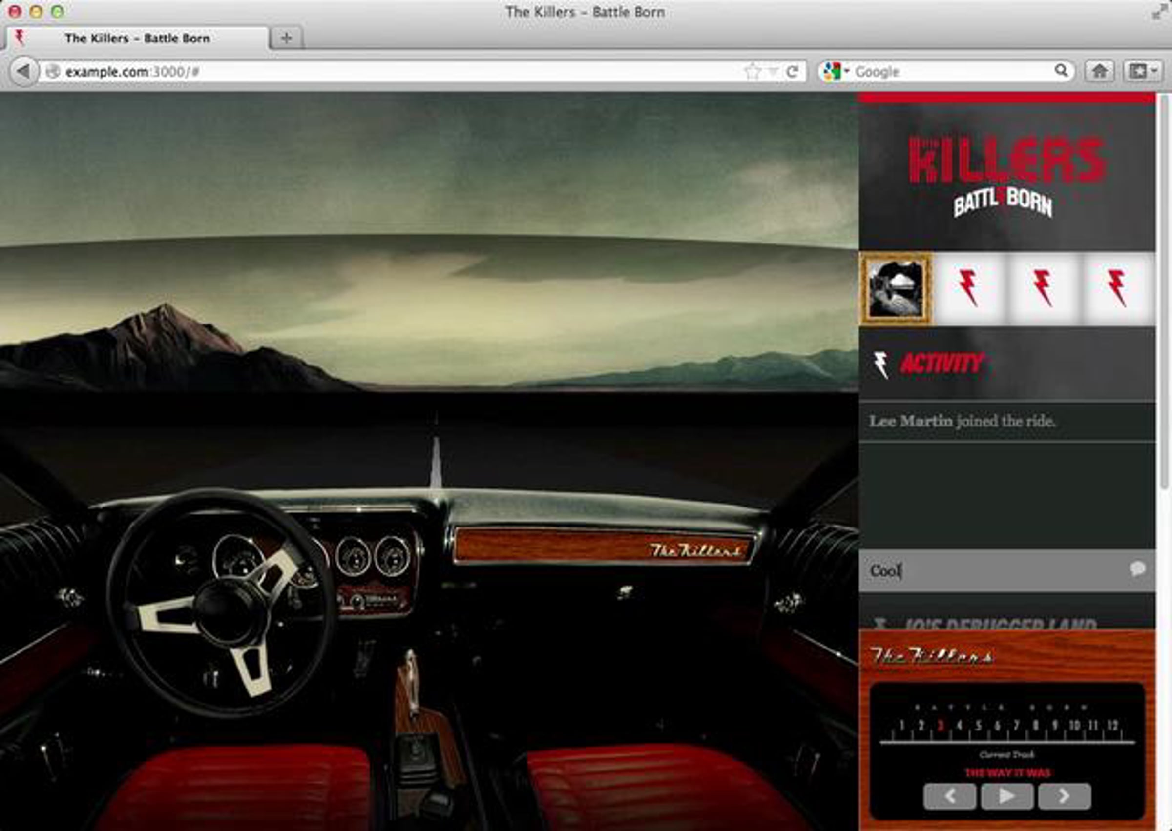Enter full screen with the expand arrows
1172x831 pixels.
coord(1159,12)
